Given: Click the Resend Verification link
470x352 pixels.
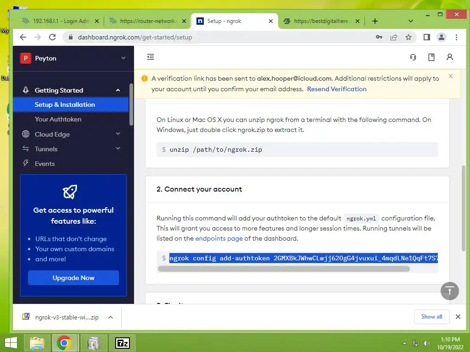Looking at the screenshot, I should click(336, 89).
